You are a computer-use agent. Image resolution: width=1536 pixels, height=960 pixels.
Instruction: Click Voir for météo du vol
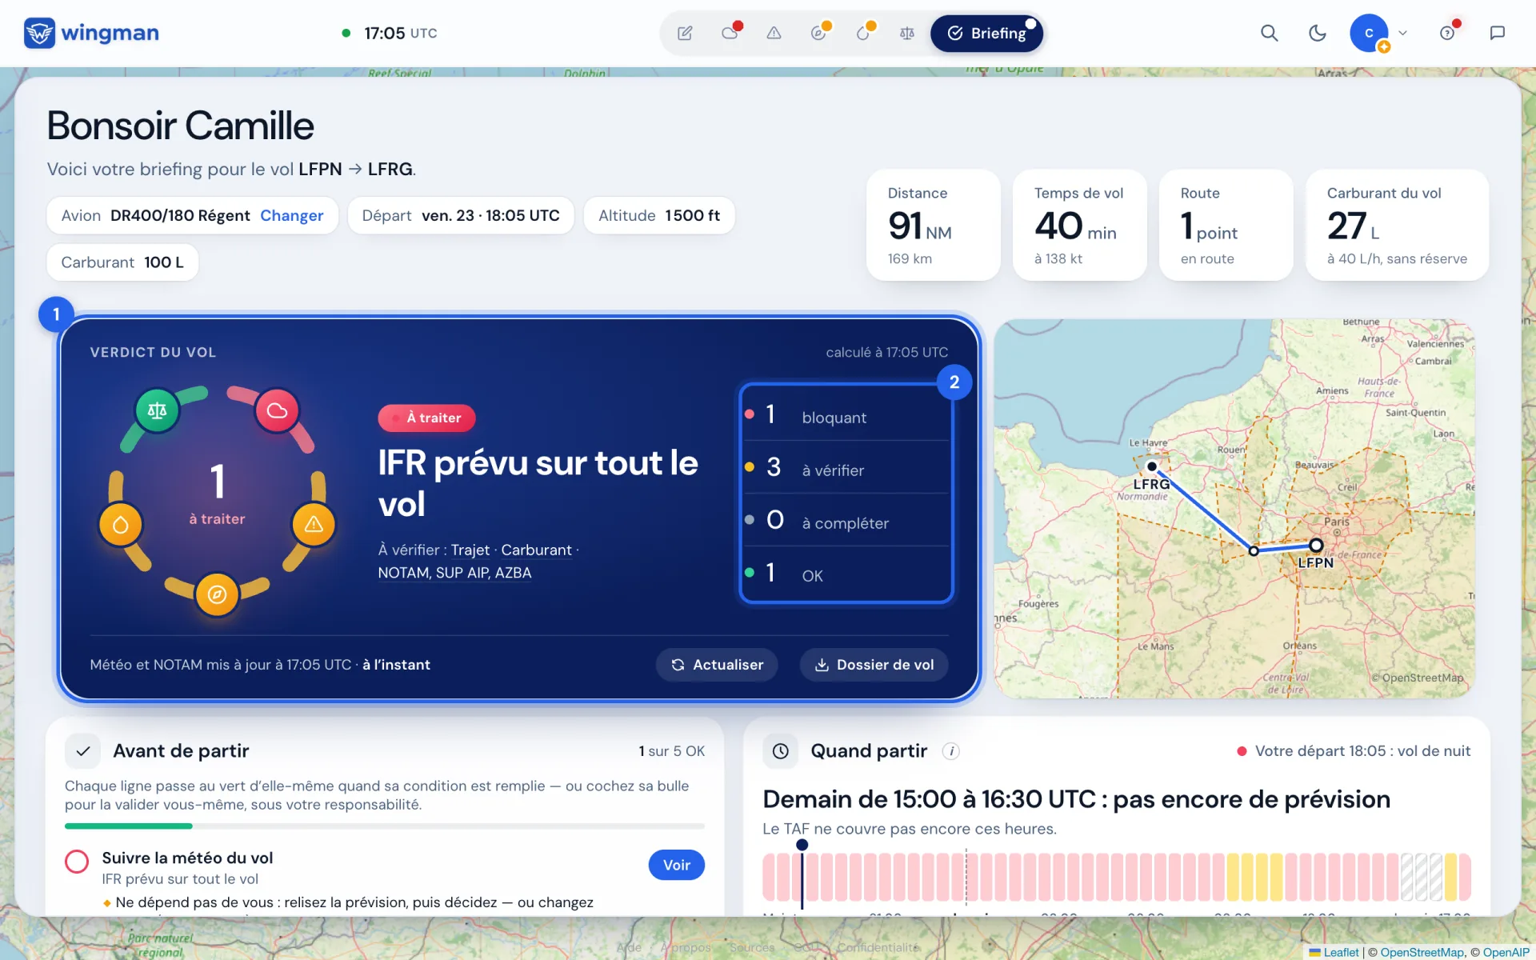click(676, 865)
